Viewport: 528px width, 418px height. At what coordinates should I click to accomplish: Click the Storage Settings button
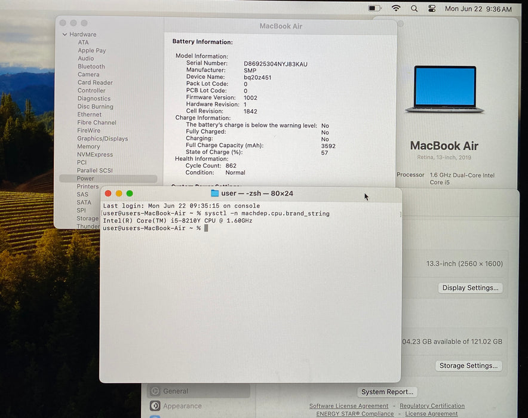tap(468, 366)
